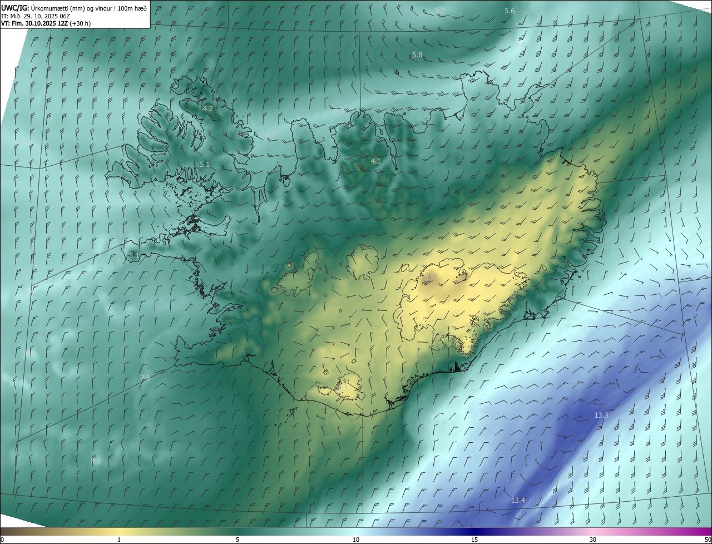Select the VT valid time 30.10.2025 12Z
This screenshot has width=712, height=544.
(46, 23)
